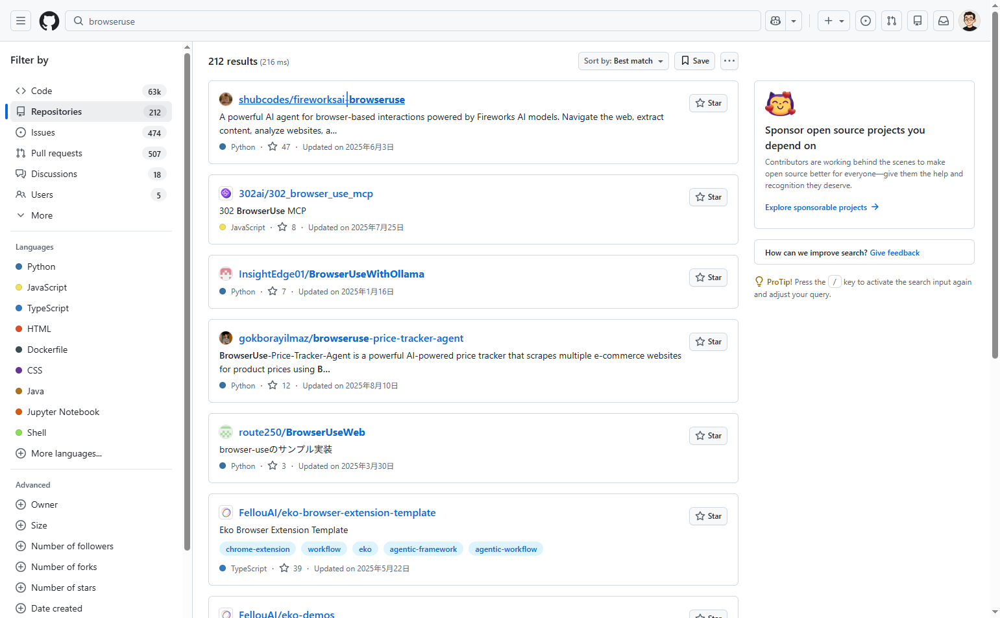Open the global navigation hamburger menu
The image size is (1000, 618).
(x=21, y=21)
